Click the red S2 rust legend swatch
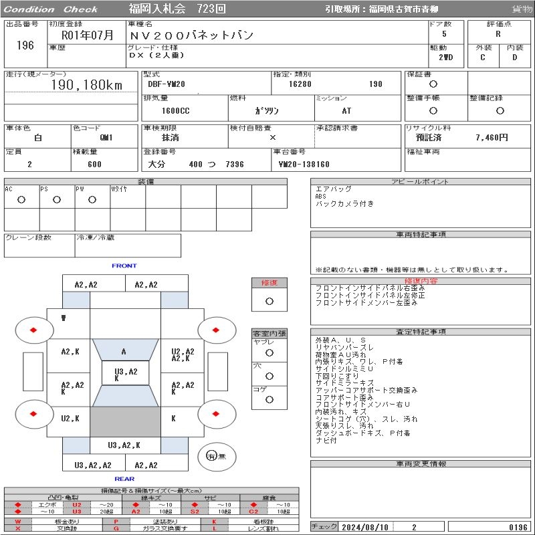535x535 pixels. tap(195, 512)
